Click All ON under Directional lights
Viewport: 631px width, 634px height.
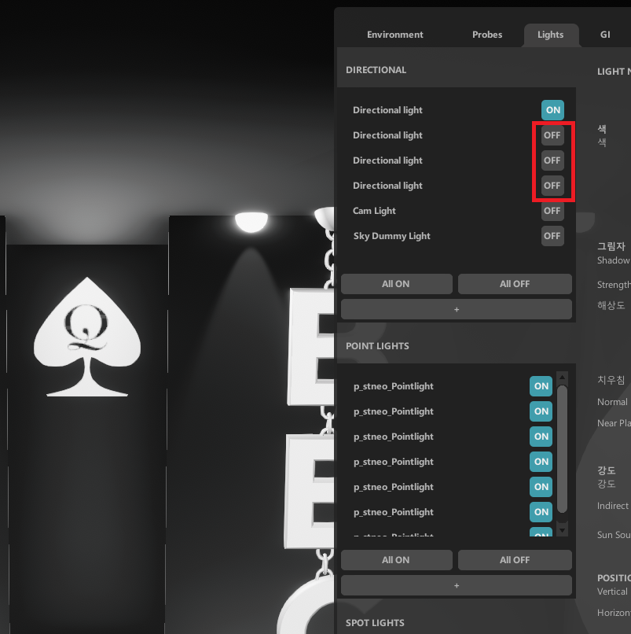click(396, 284)
